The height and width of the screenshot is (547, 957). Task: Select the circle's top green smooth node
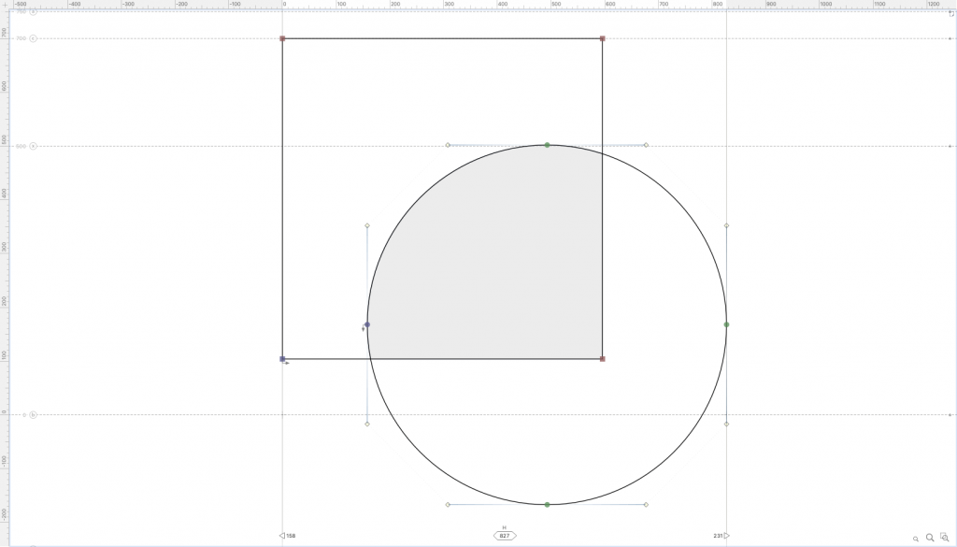pos(547,145)
